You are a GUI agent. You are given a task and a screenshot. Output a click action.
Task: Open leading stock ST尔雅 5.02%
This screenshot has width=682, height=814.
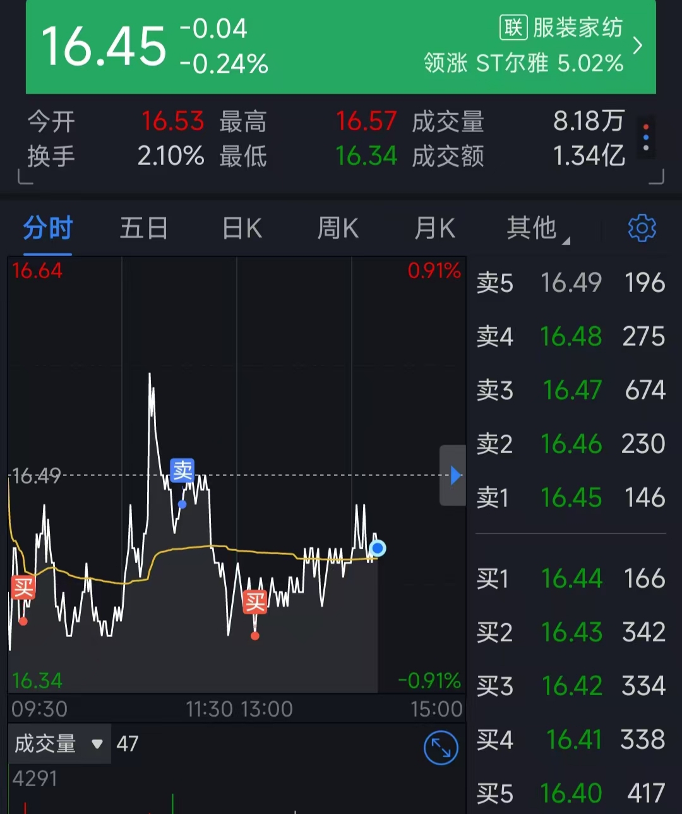click(523, 63)
